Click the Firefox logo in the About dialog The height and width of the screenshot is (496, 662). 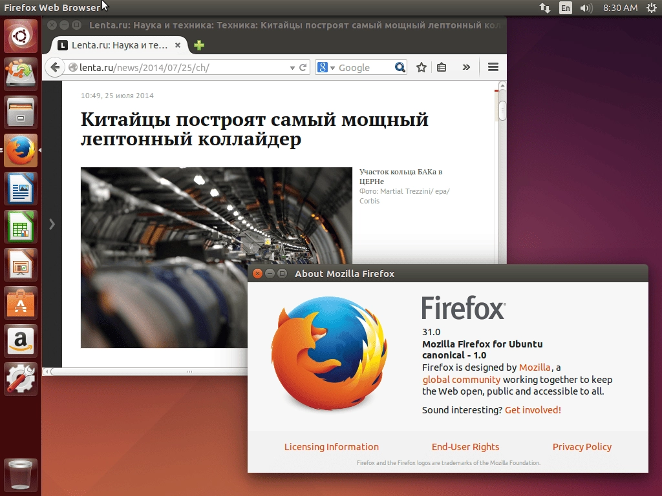(329, 353)
